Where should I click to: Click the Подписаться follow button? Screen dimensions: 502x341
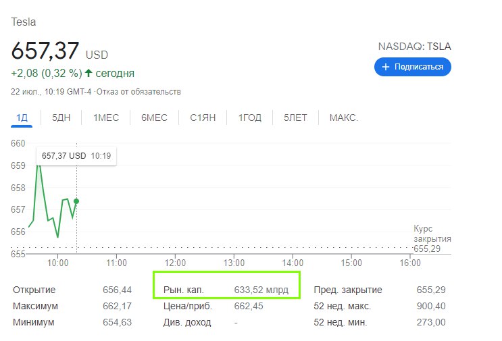pyautogui.click(x=412, y=67)
